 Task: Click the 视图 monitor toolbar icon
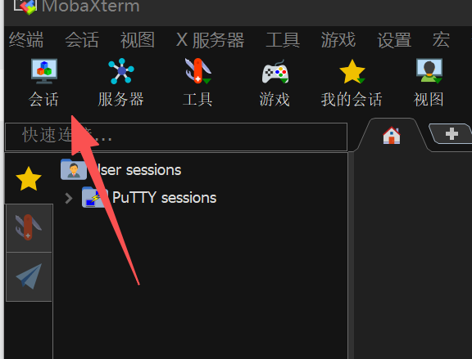429,83
